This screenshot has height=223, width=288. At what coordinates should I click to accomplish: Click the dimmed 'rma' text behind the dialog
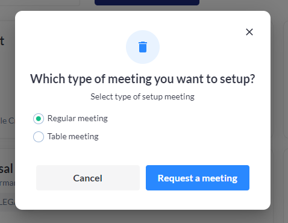[x=7, y=183]
